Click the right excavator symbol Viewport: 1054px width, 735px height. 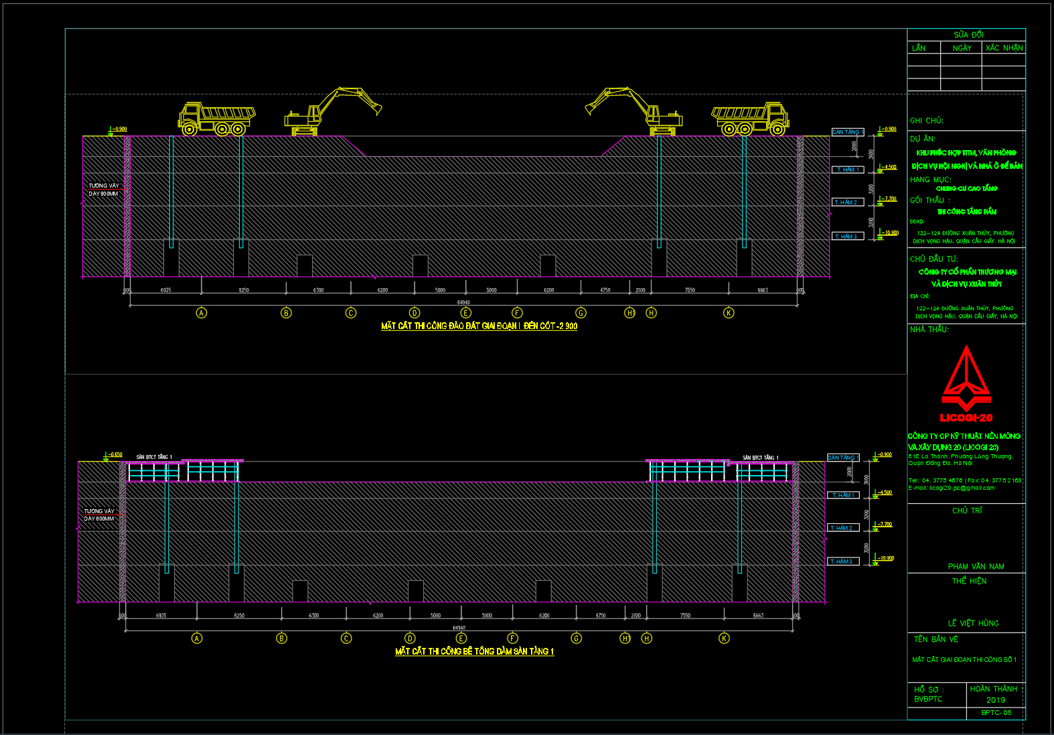(633, 110)
